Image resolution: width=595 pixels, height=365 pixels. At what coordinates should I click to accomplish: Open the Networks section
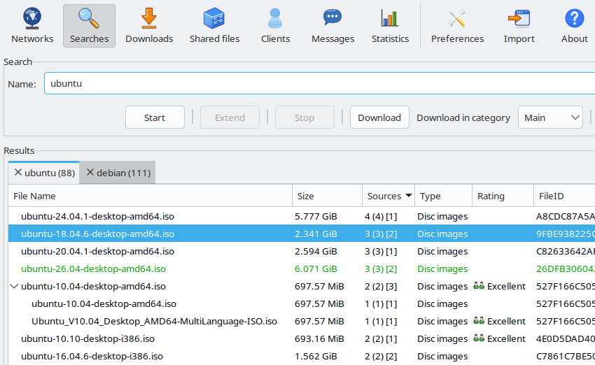(32, 26)
